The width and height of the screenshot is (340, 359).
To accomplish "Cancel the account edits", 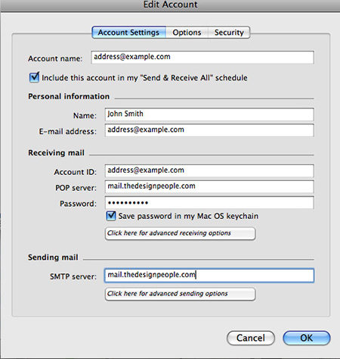I will click(x=251, y=338).
